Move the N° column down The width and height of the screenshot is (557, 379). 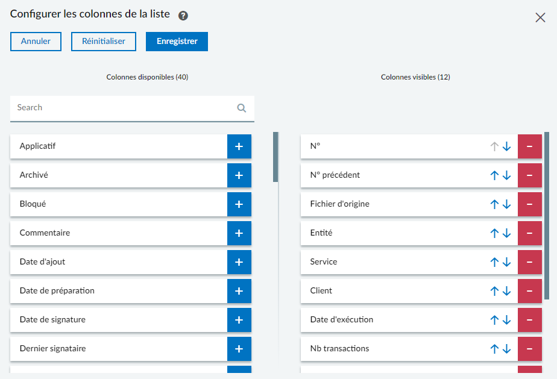[507, 146]
